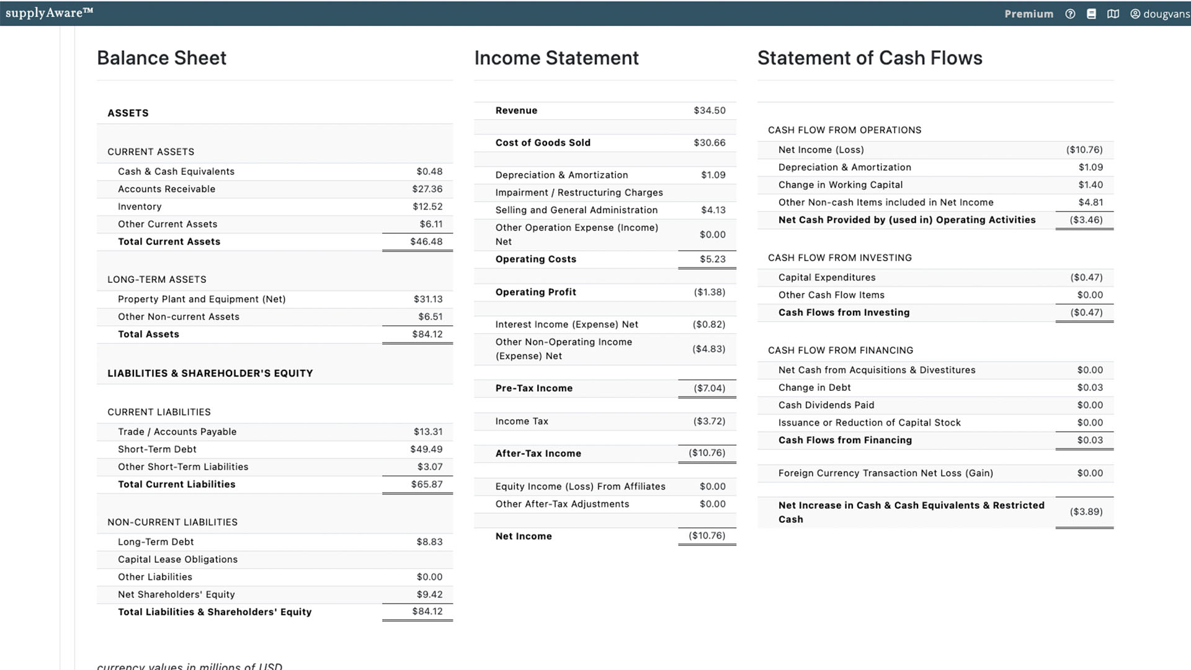Click the book documentation icon
The height and width of the screenshot is (670, 1191).
(x=1091, y=14)
